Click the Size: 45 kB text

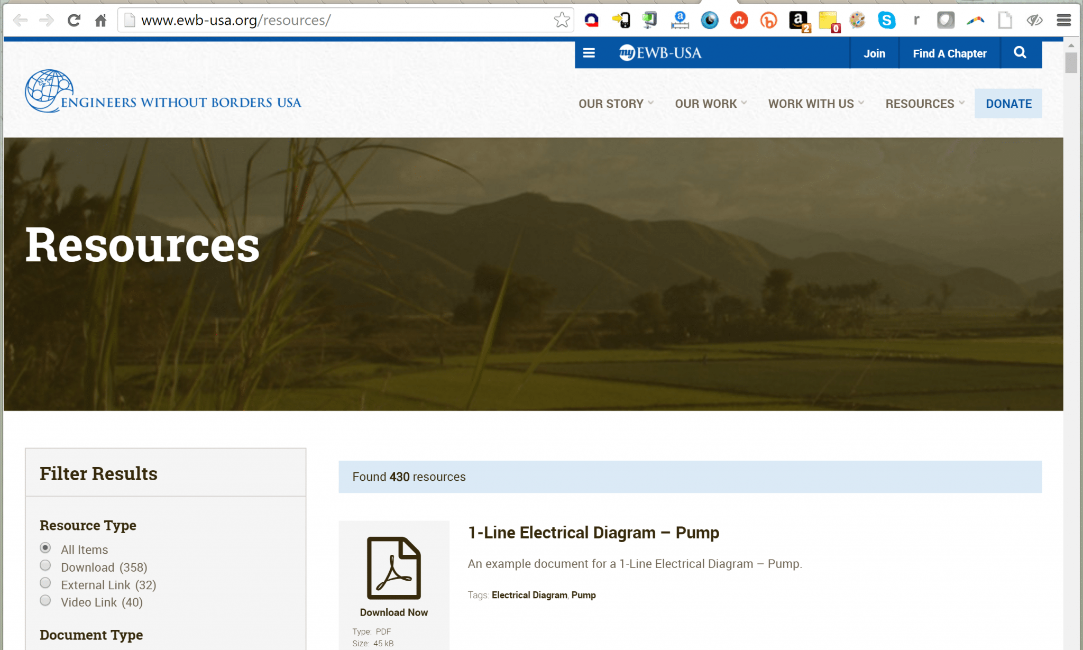[x=373, y=644]
